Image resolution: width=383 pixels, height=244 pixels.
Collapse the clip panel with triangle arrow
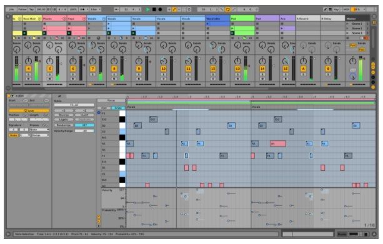12,96
